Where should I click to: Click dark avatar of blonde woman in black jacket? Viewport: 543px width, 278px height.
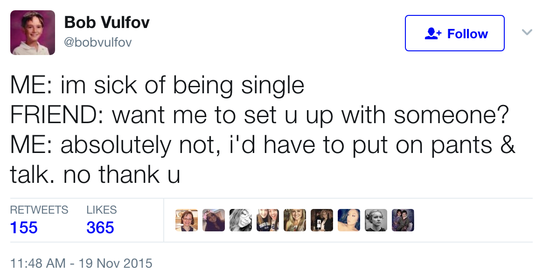[322, 220]
